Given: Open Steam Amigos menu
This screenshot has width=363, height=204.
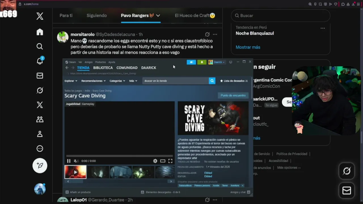Looking at the screenshot, I should (88, 62).
